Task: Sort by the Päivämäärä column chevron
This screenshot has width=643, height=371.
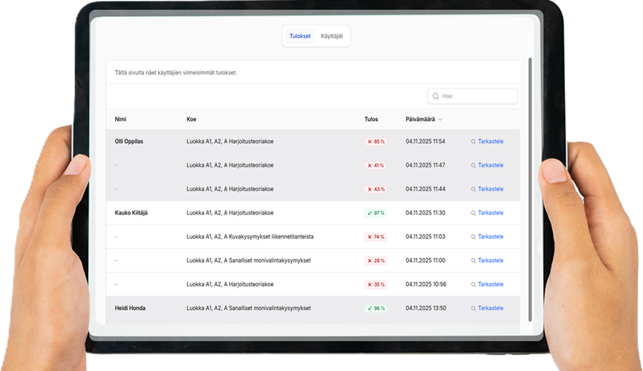Action: (440, 119)
